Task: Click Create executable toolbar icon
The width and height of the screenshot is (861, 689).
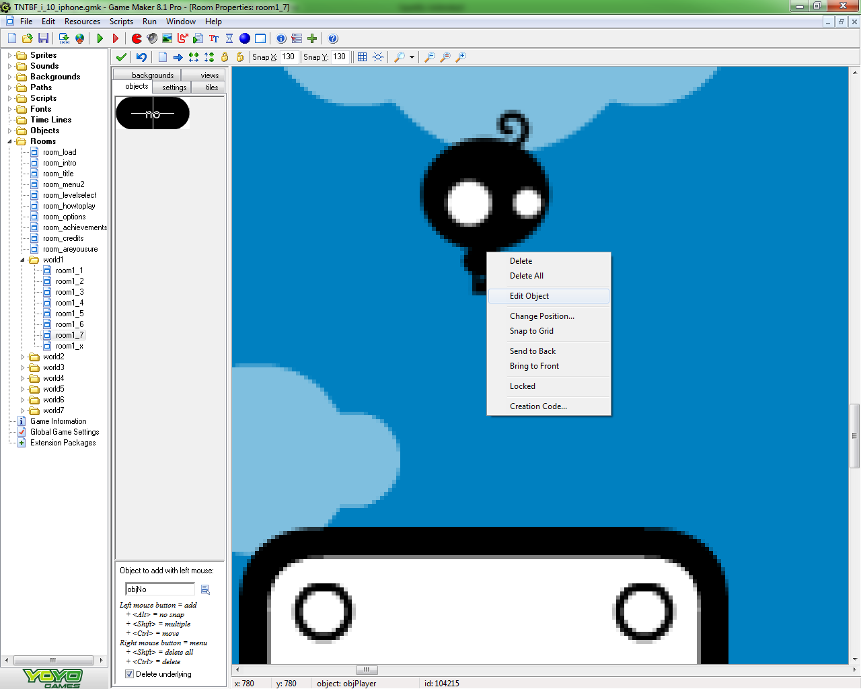Action: tap(64, 38)
